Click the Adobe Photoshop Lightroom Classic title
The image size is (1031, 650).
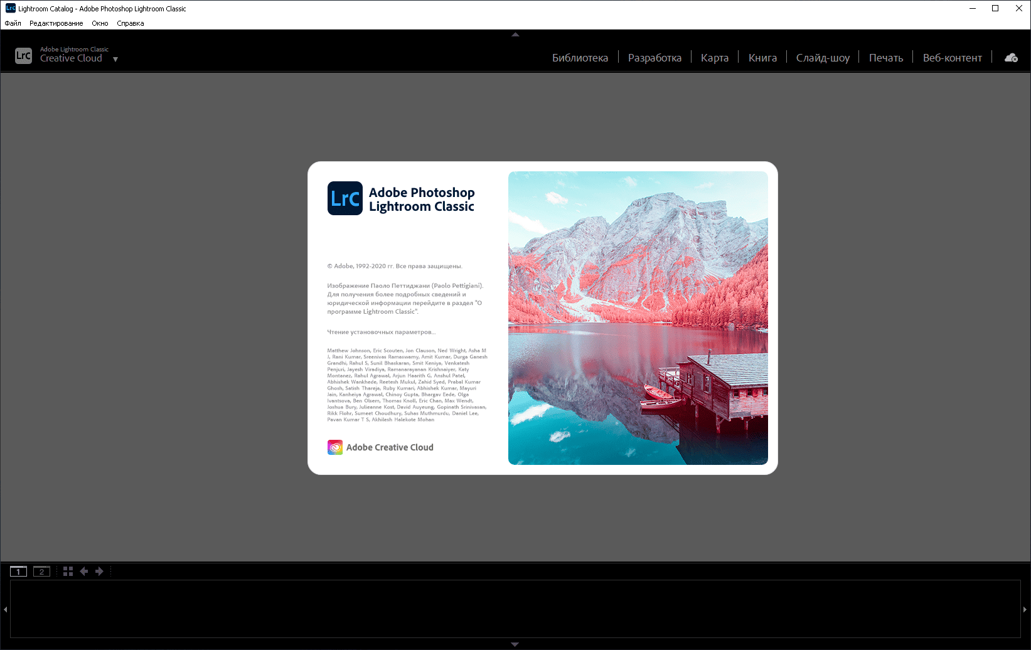(x=422, y=200)
